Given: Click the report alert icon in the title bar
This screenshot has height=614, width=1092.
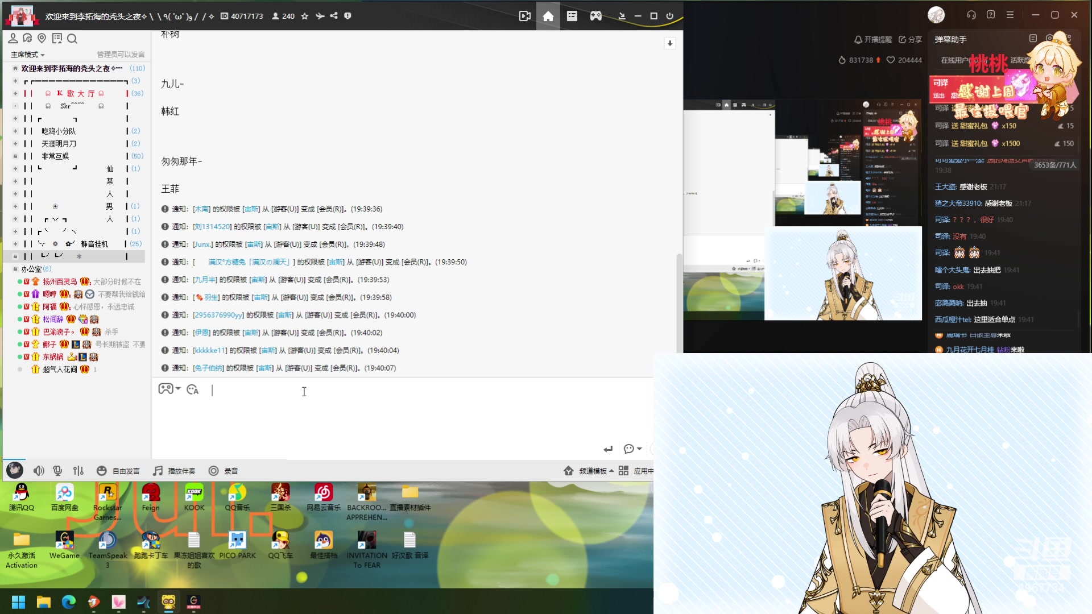Looking at the screenshot, I should point(348,16).
